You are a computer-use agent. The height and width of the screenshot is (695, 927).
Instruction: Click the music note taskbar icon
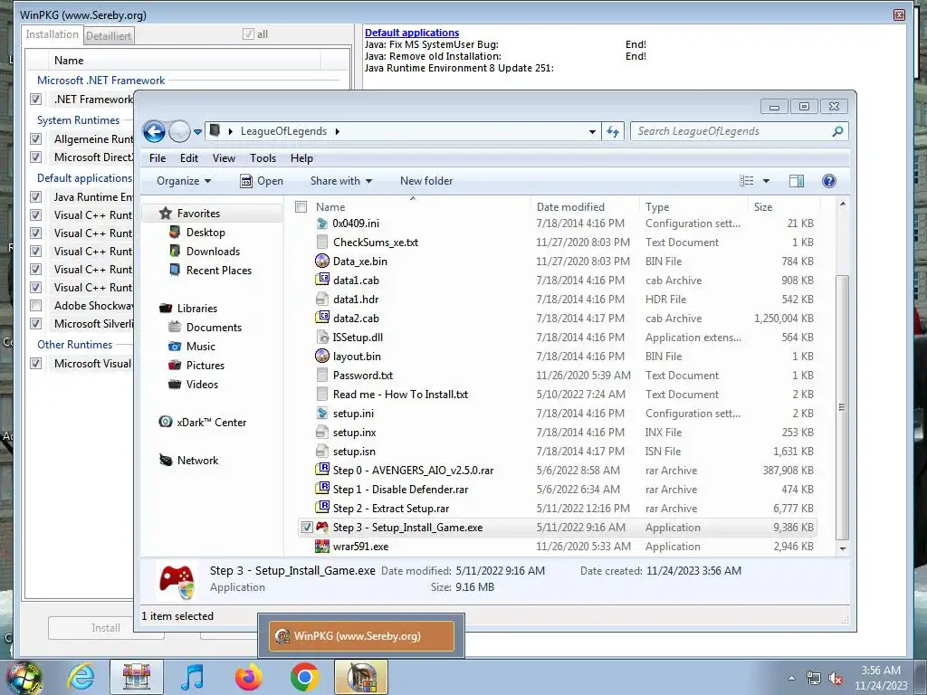[x=193, y=677]
